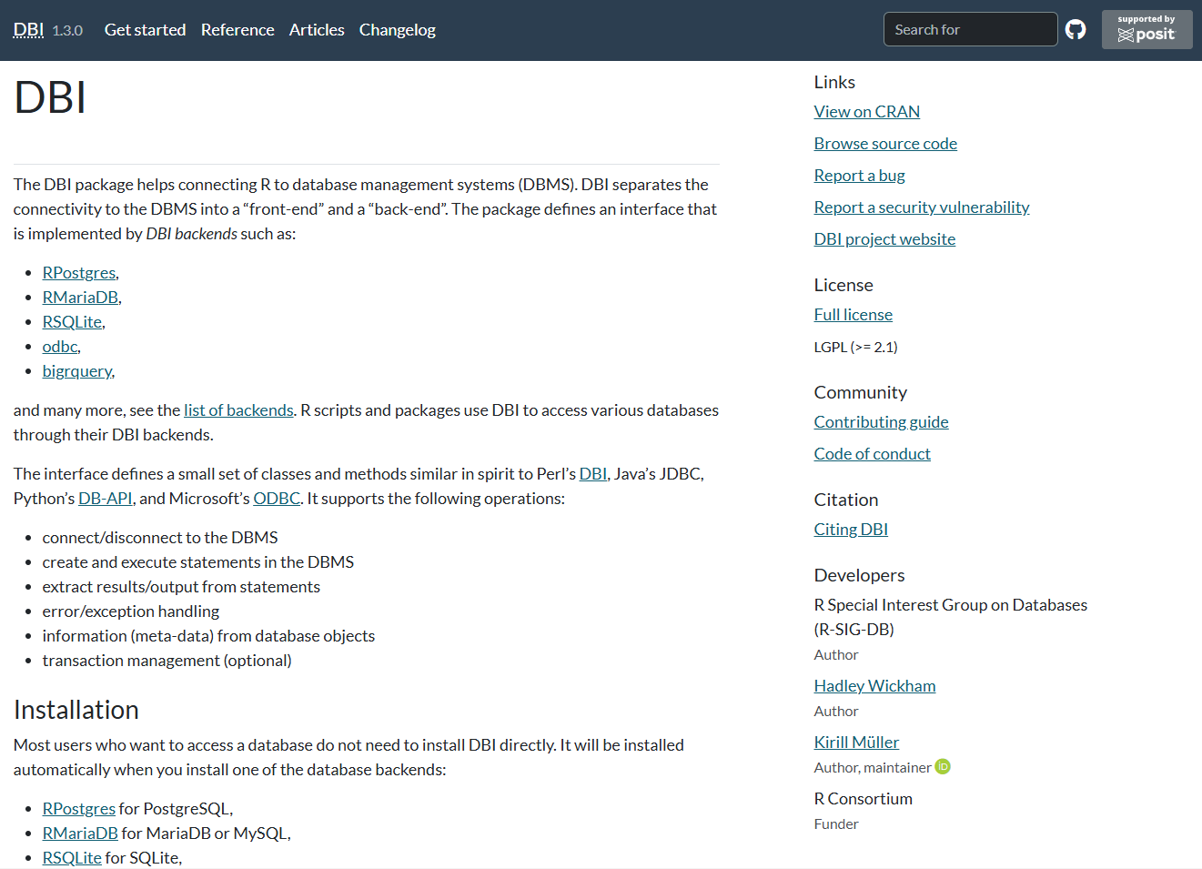
Task: Open the View on CRAN link
Action: tap(866, 112)
